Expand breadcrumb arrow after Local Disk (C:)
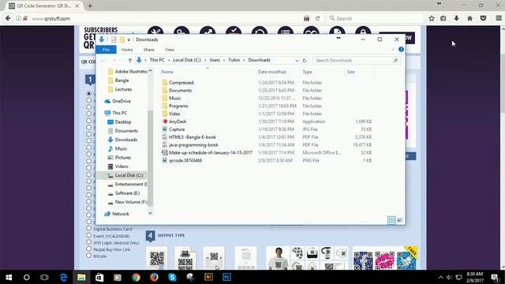Viewport: 505px width, 284px height. pos(205,60)
